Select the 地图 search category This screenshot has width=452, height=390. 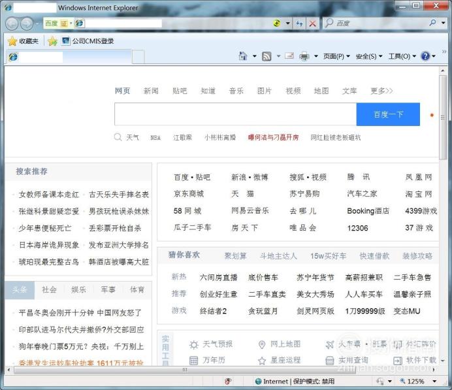tap(321, 91)
